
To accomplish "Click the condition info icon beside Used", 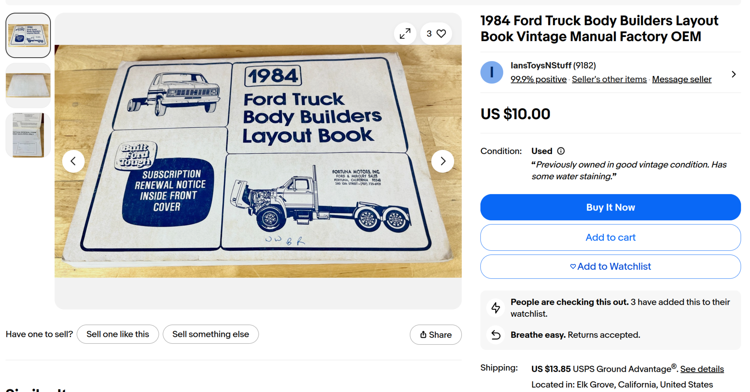I will pyautogui.click(x=561, y=151).
